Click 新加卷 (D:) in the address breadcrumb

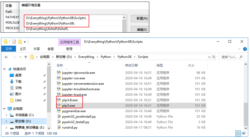point(64,57)
